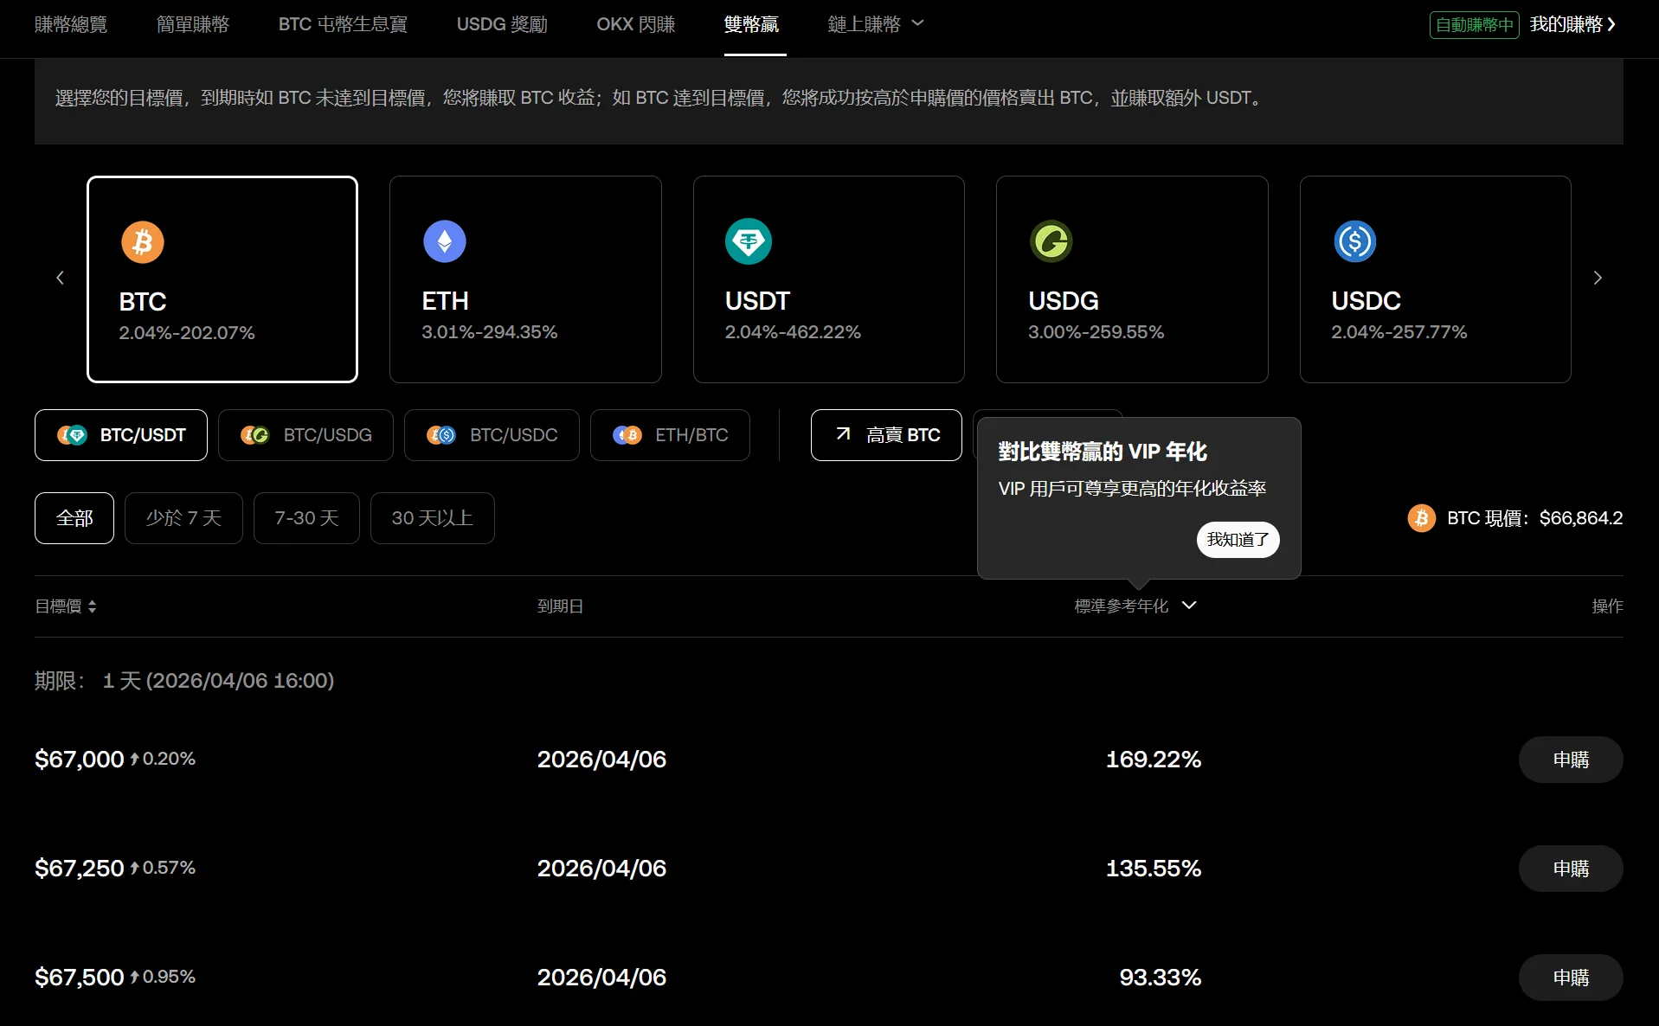
Task: Filter terms to 30 天以上
Action: tap(433, 518)
